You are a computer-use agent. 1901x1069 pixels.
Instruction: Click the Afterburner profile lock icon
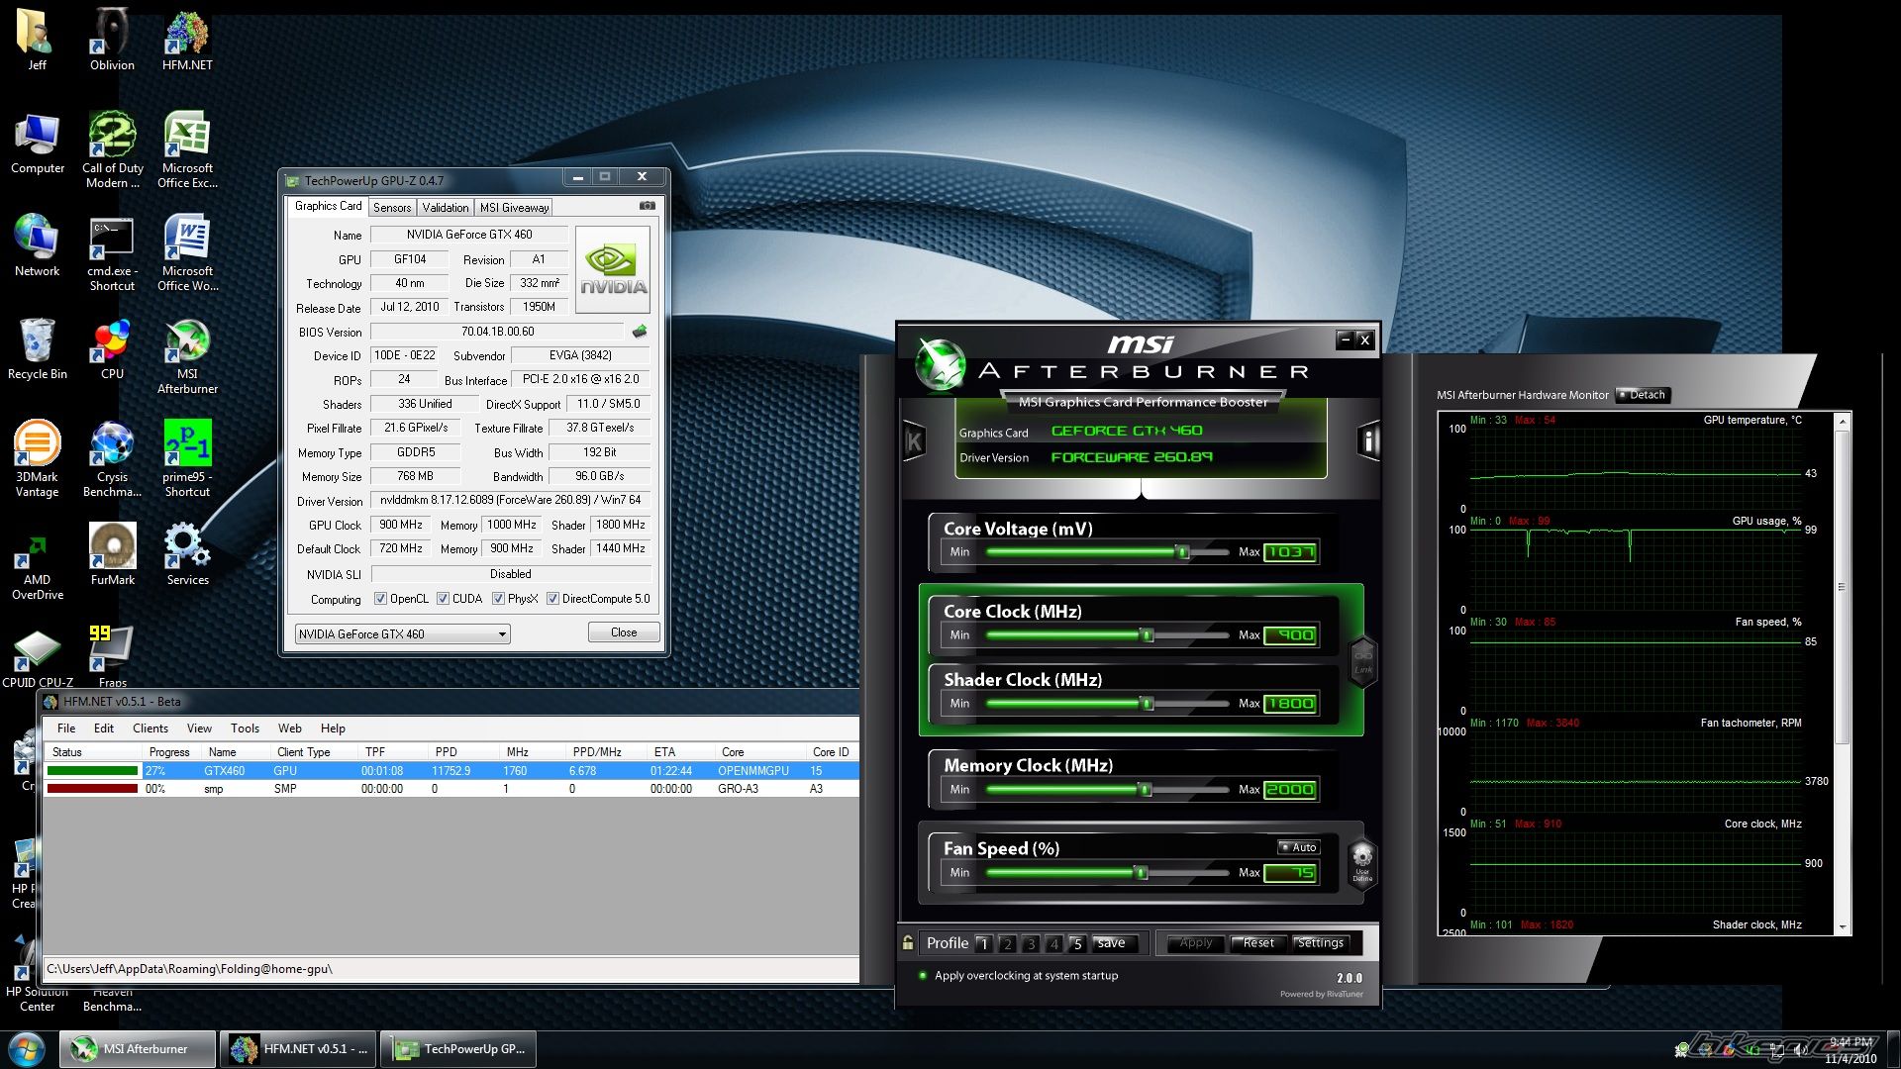tap(908, 942)
